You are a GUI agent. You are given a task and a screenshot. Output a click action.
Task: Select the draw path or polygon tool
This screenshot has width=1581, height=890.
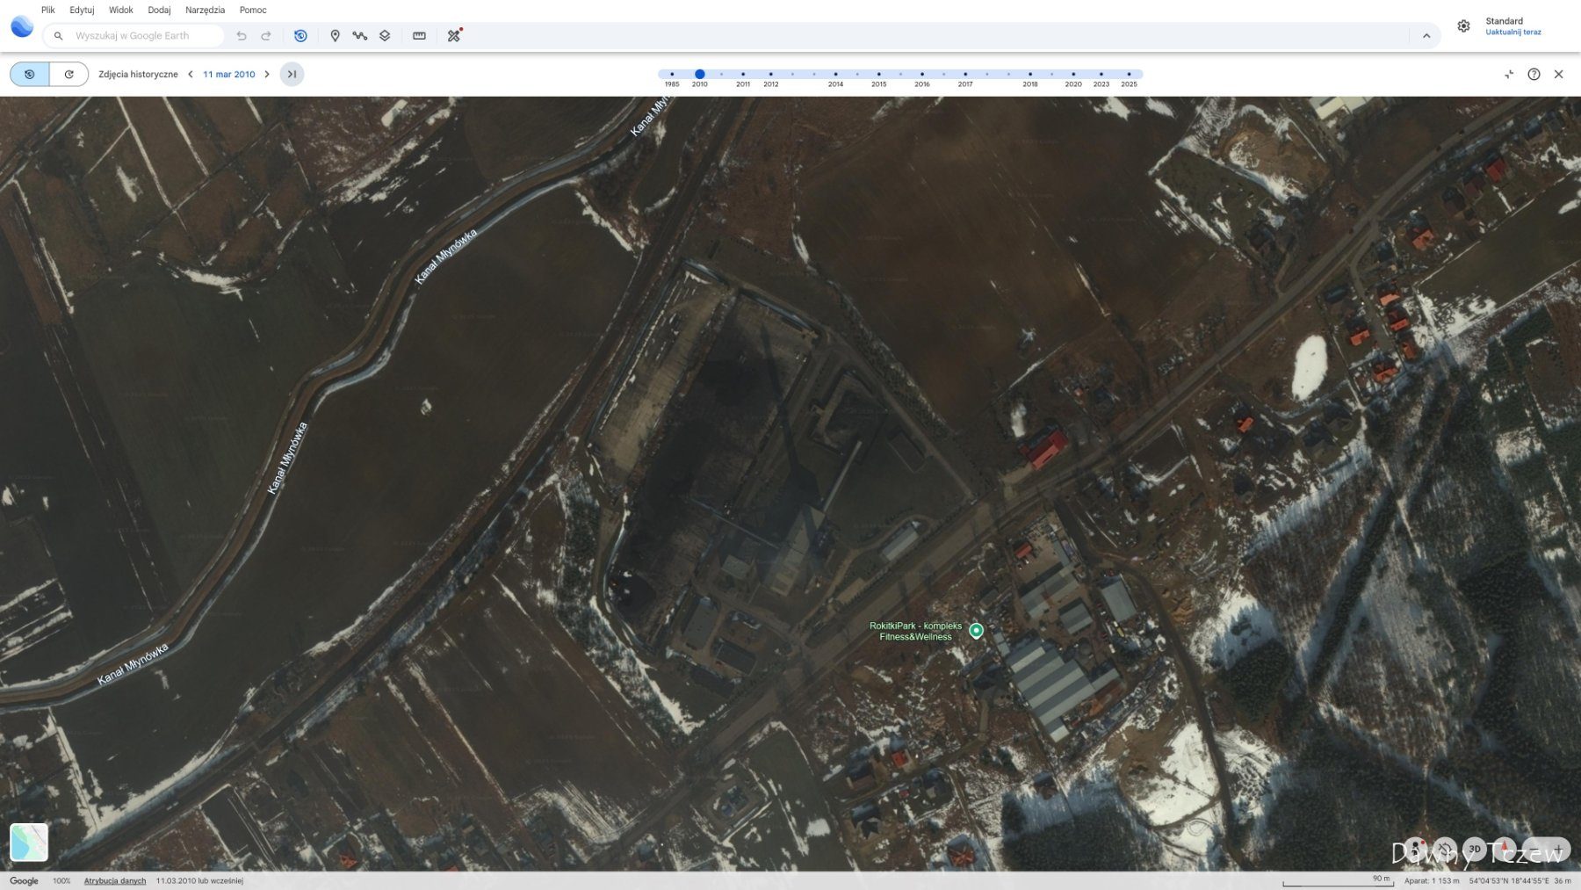(x=359, y=36)
